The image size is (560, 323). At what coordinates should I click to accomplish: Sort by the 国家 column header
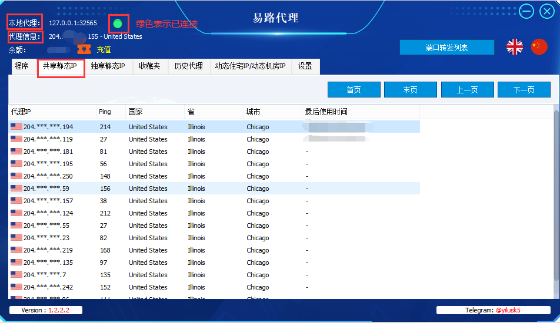click(155, 112)
